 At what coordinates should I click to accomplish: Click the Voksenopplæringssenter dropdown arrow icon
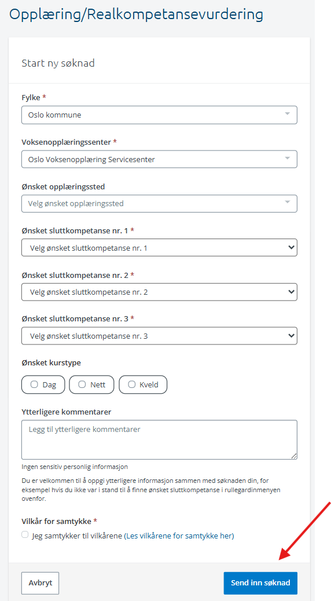(x=288, y=158)
